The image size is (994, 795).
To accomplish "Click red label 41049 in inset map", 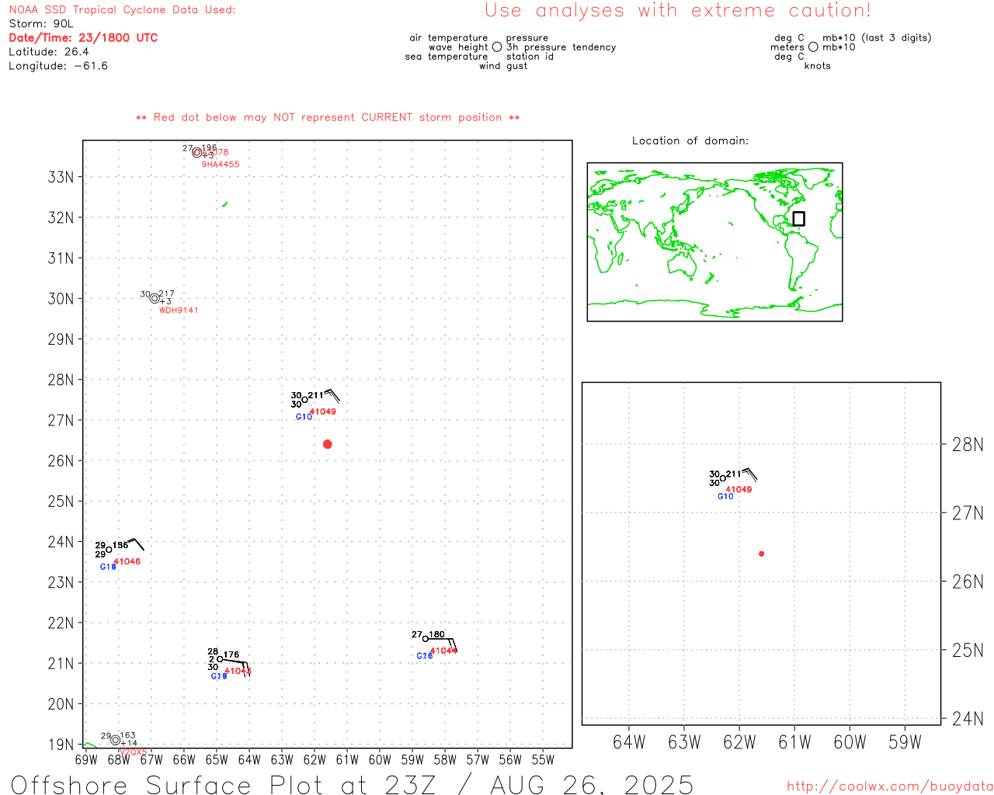I will [x=739, y=490].
